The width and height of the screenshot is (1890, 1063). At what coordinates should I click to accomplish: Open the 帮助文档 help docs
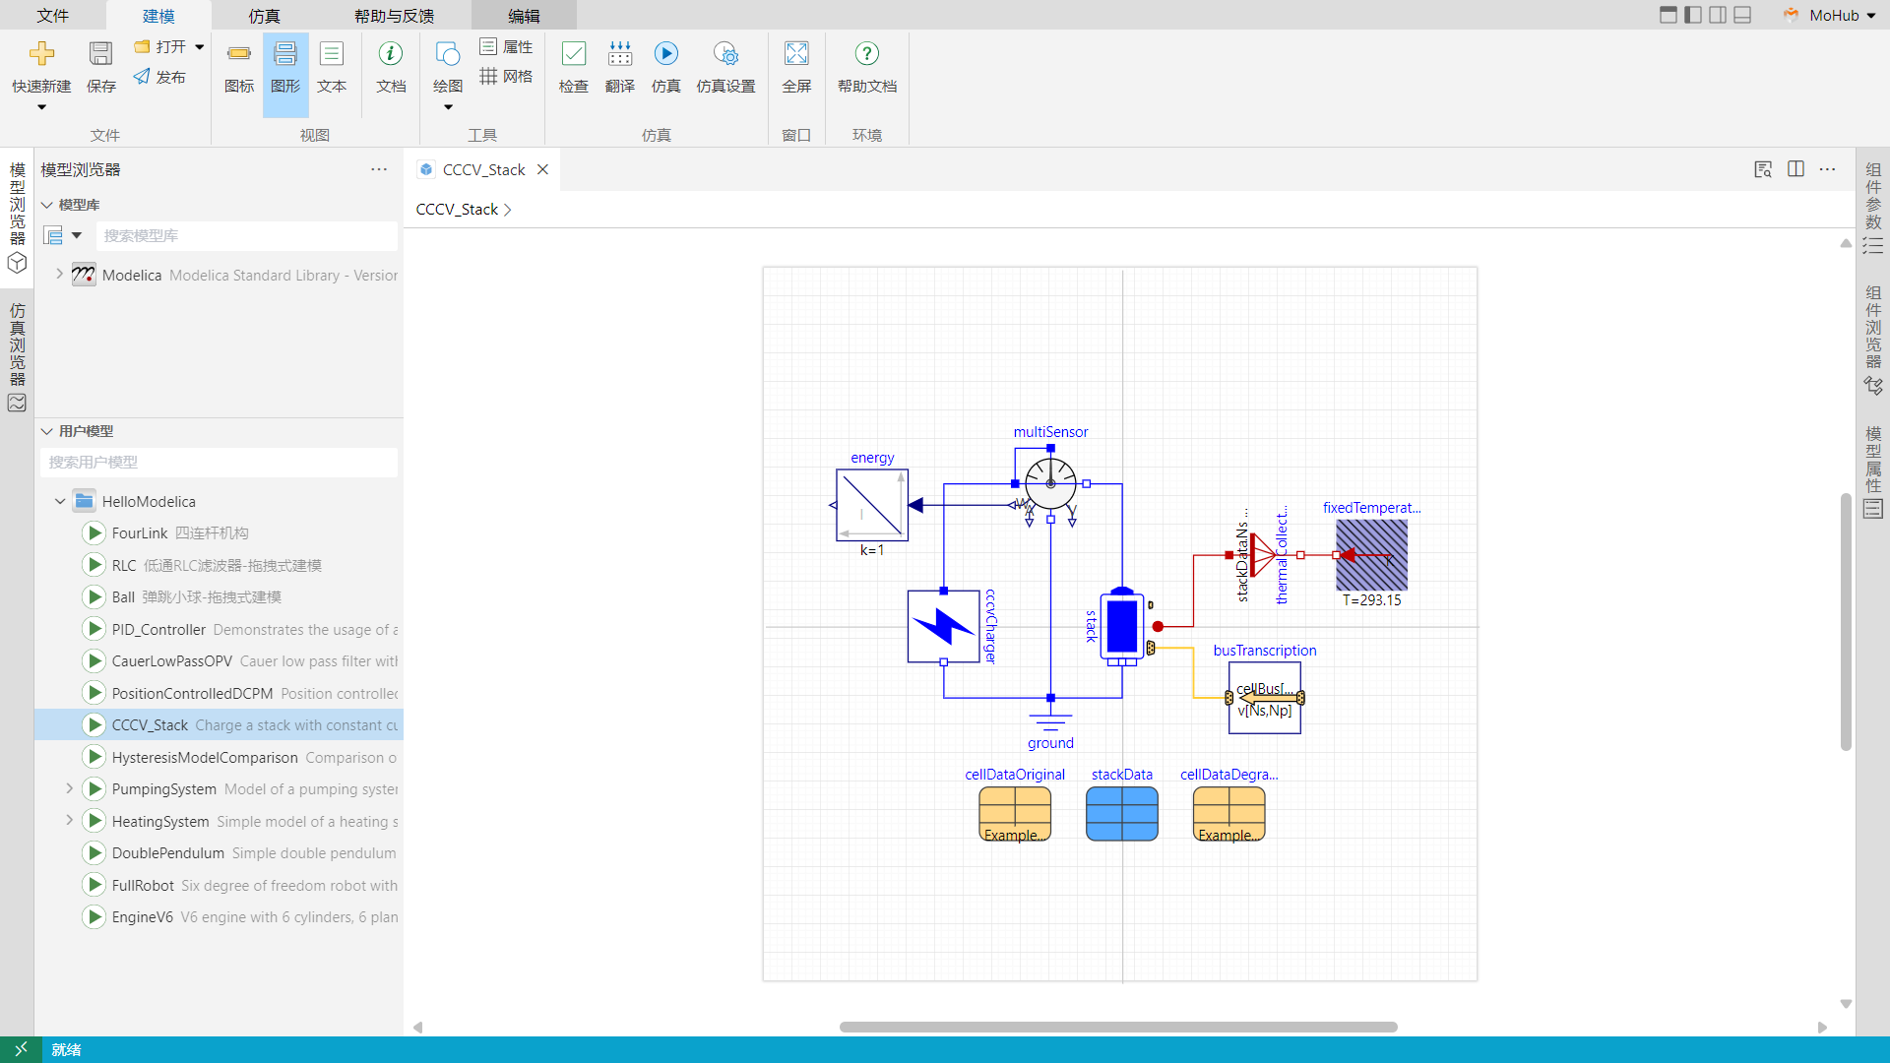[x=867, y=67]
